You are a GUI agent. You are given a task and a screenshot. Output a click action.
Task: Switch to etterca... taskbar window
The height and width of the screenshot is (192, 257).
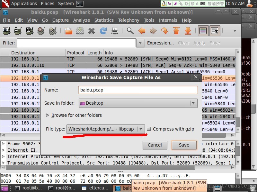pyautogui.click(x=95, y=188)
